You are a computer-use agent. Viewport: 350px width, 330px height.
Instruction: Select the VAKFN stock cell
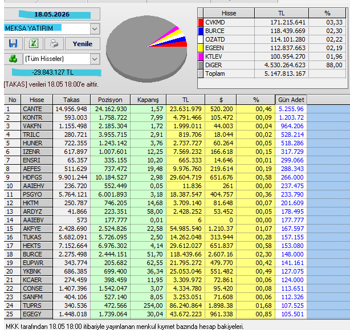(x=37, y=126)
